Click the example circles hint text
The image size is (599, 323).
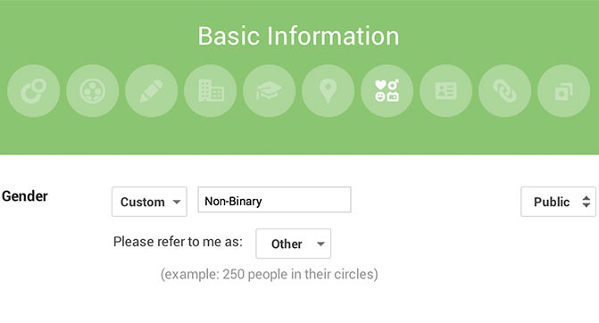click(x=270, y=274)
